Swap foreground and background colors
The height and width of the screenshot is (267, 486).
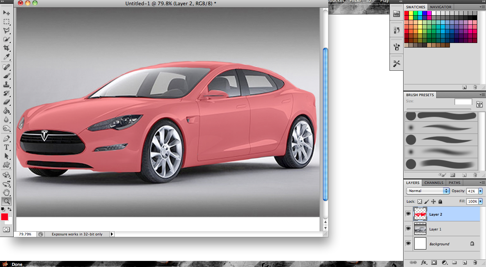(9, 209)
